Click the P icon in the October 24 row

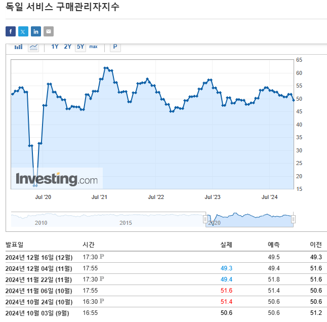coord(102,300)
